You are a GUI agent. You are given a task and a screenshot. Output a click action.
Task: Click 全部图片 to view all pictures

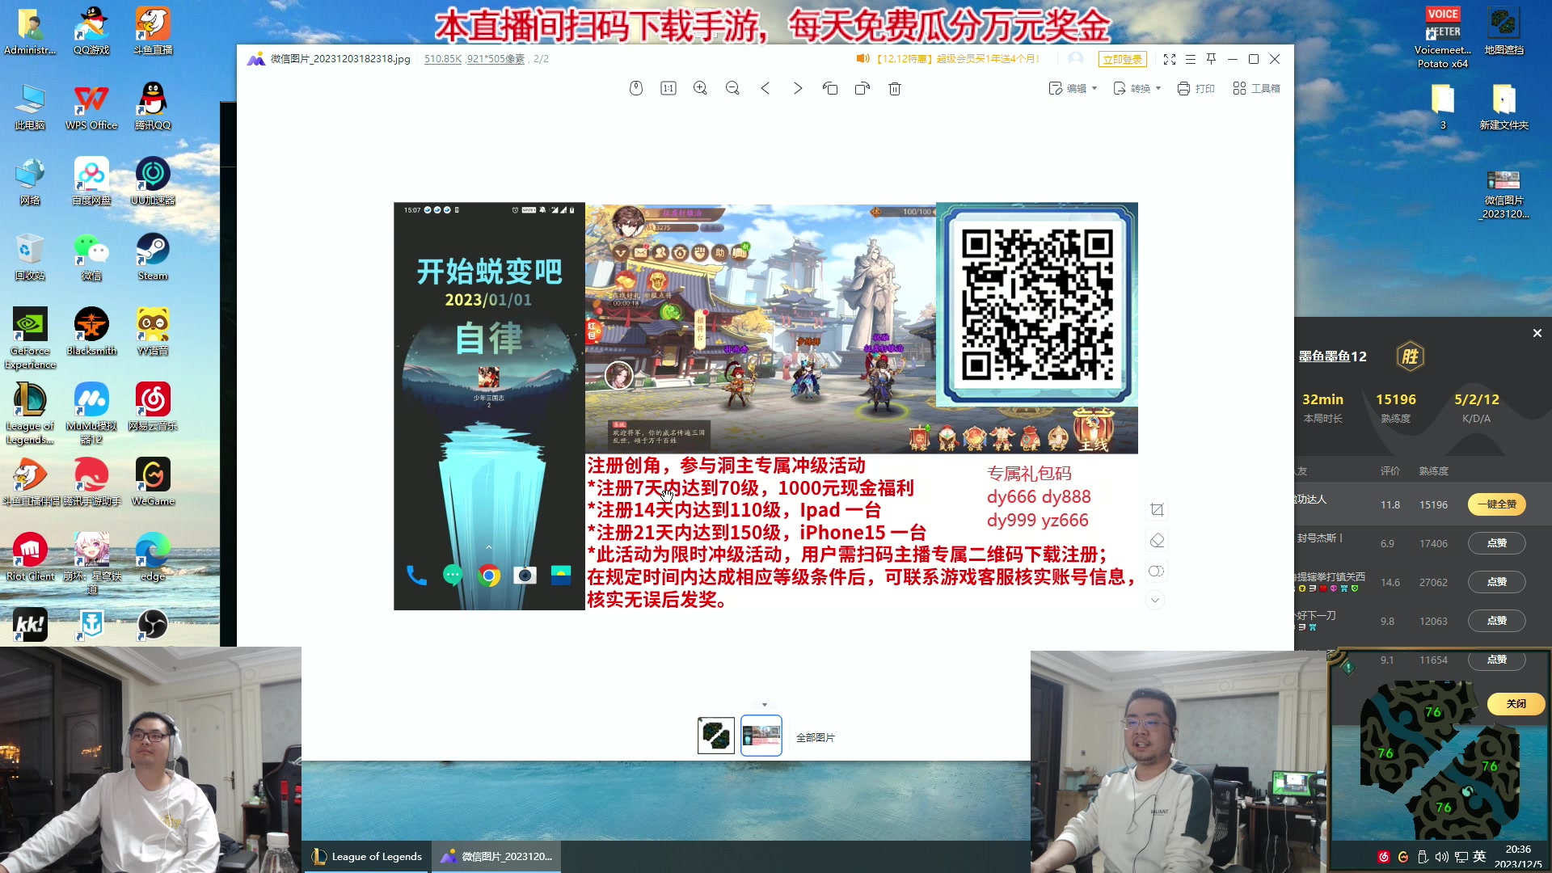pyautogui.click(x=816, y=737)
